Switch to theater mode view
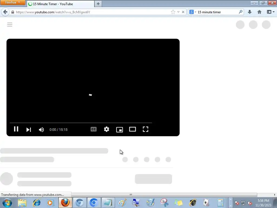 (x=133, y=129)
